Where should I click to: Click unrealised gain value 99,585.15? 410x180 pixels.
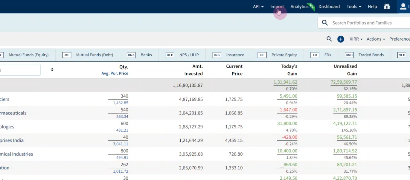(347, 96)
